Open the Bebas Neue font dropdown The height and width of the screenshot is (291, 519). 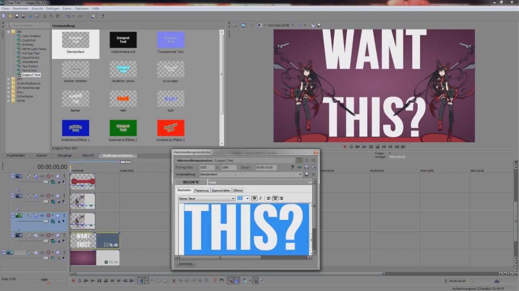coord(233,198)
